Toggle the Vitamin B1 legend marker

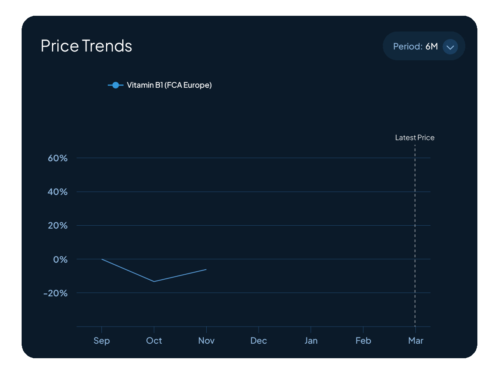click(115, 85)
